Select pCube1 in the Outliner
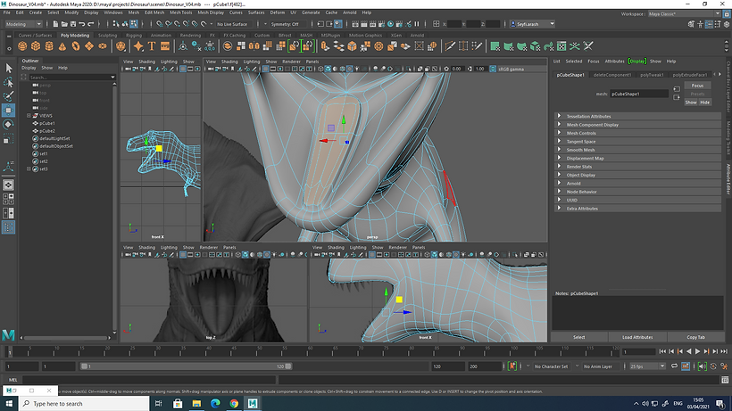 coord(47,123)
